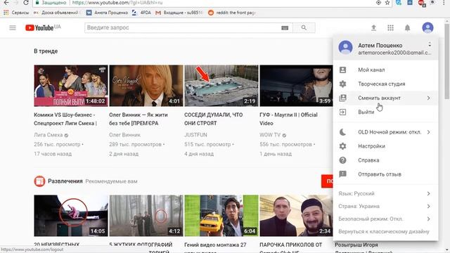The height and width of the screenshot is (253, 450).
Task: Open the 14:05 video thumbnail
Action: point(71,216)
